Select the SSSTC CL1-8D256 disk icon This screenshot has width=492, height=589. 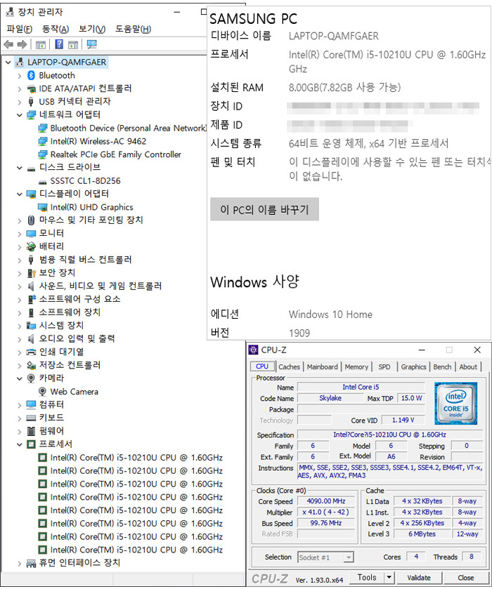[42, 181]
